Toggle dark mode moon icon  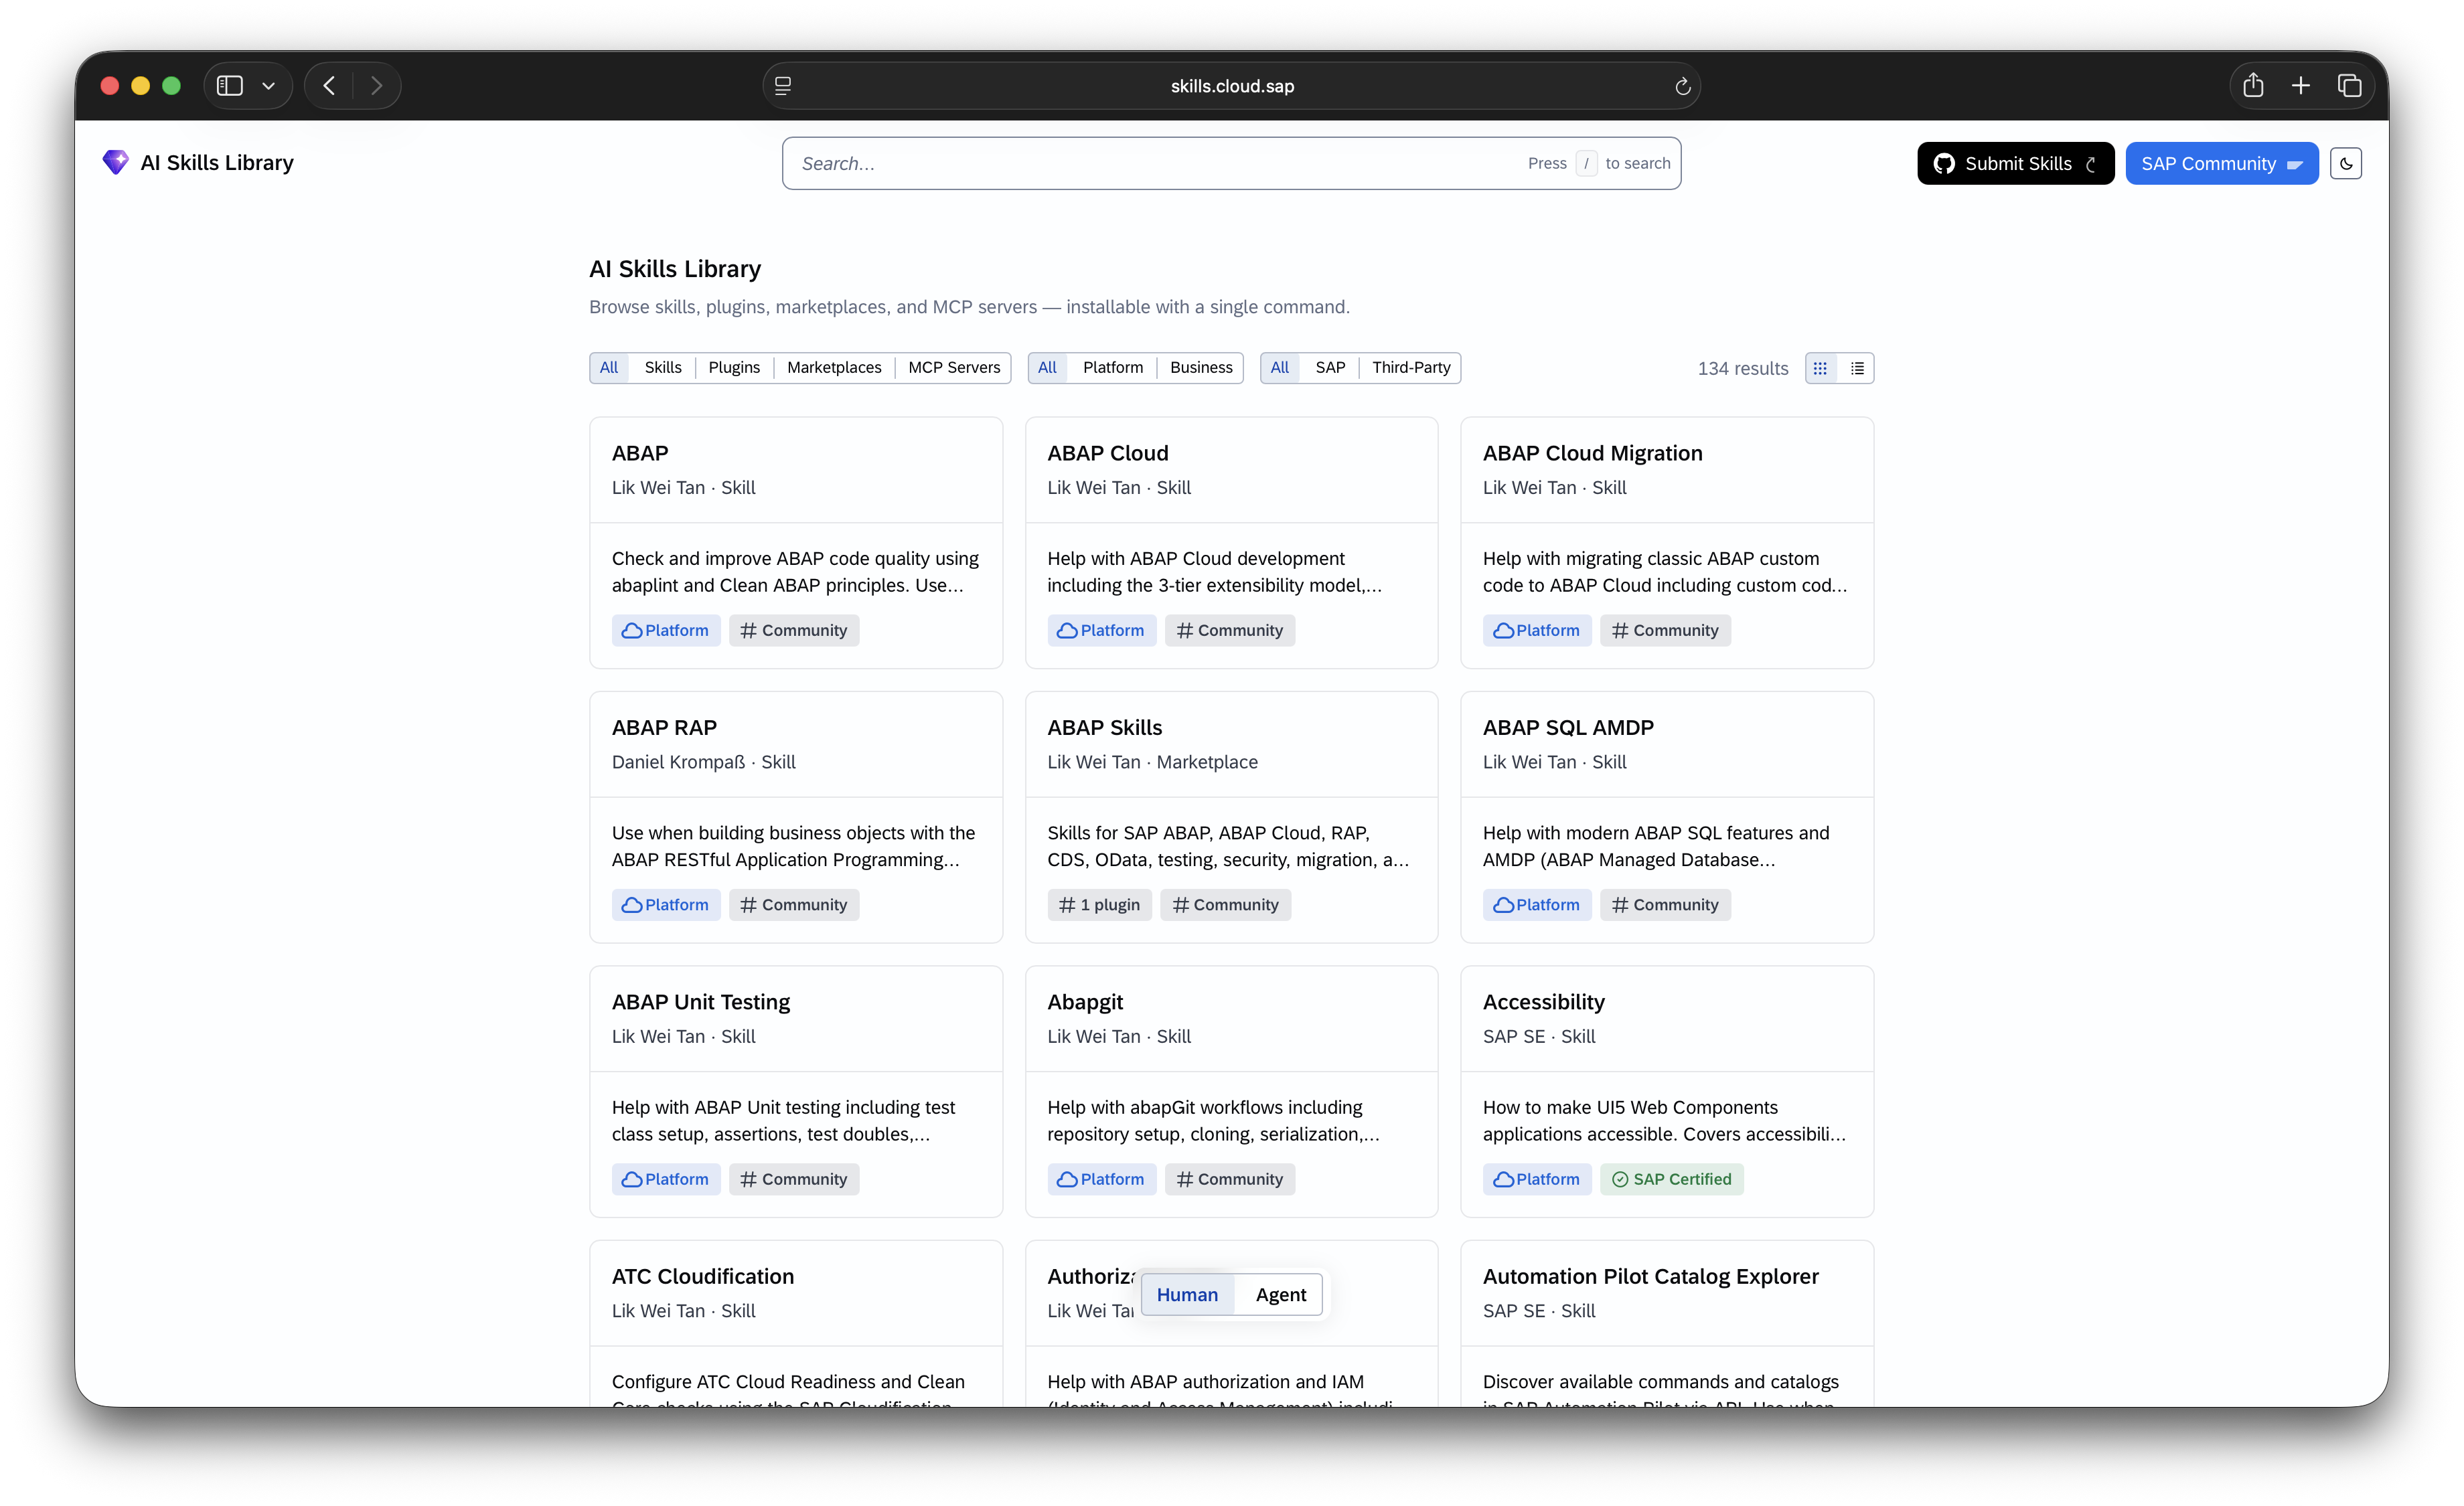2345,163
